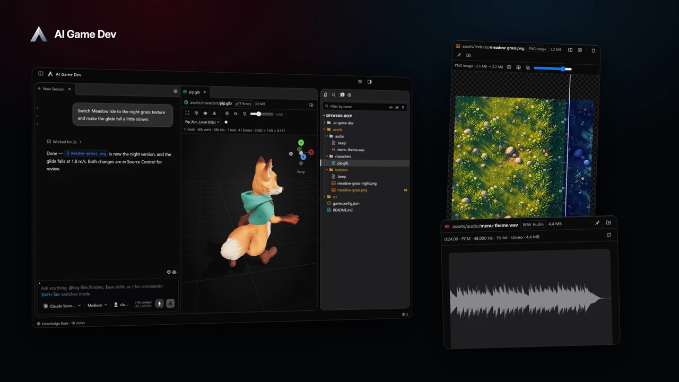Screen dimensions: 679x382
Task: Click the side-by-side compare icon for PNG Image
Action: [x=509, y=67]
